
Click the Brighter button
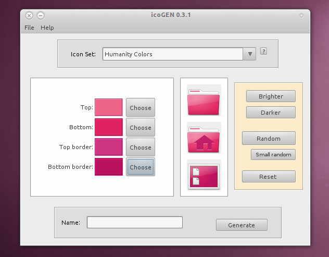pos(271,96)
